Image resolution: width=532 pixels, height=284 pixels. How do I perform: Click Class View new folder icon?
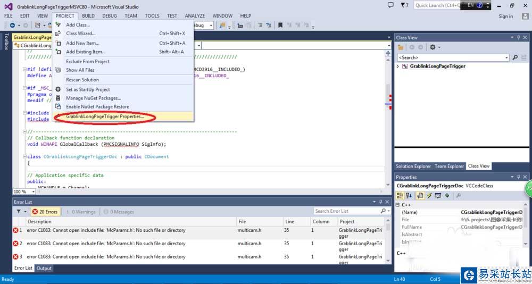click(401, 47)
